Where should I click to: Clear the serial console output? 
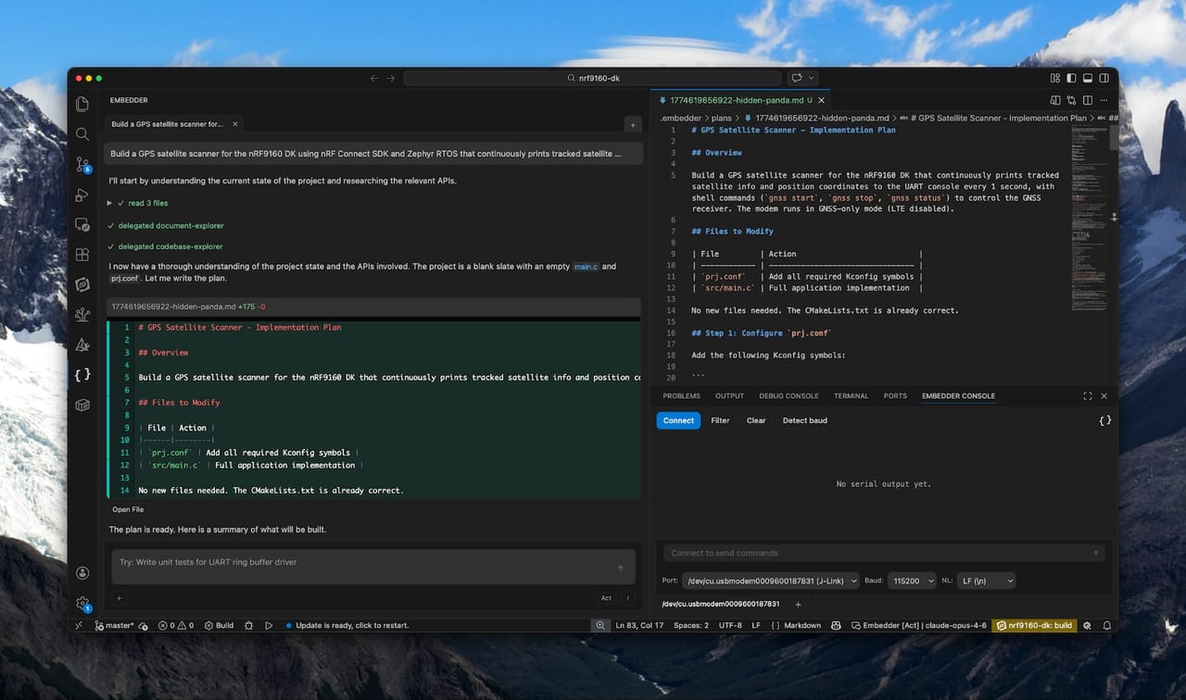click(756, 420)
